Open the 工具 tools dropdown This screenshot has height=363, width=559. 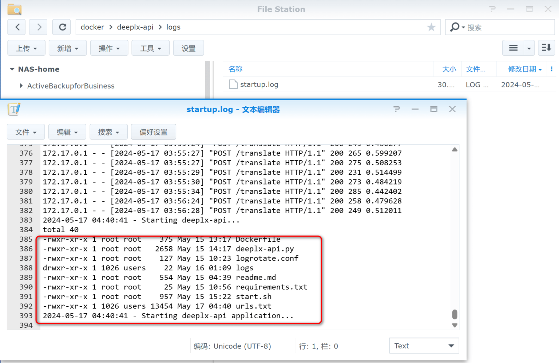tap(150, 48)
